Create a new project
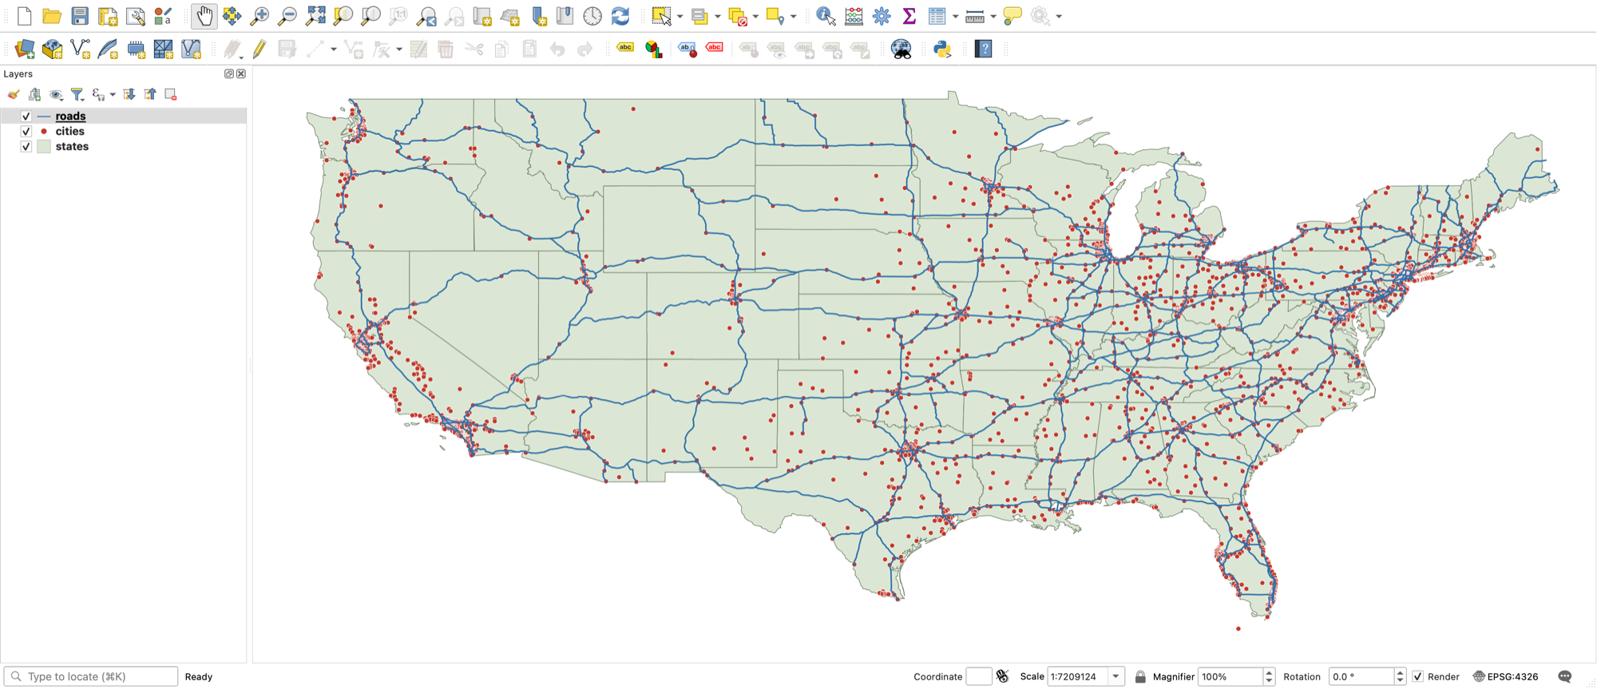 pos(24,16)
